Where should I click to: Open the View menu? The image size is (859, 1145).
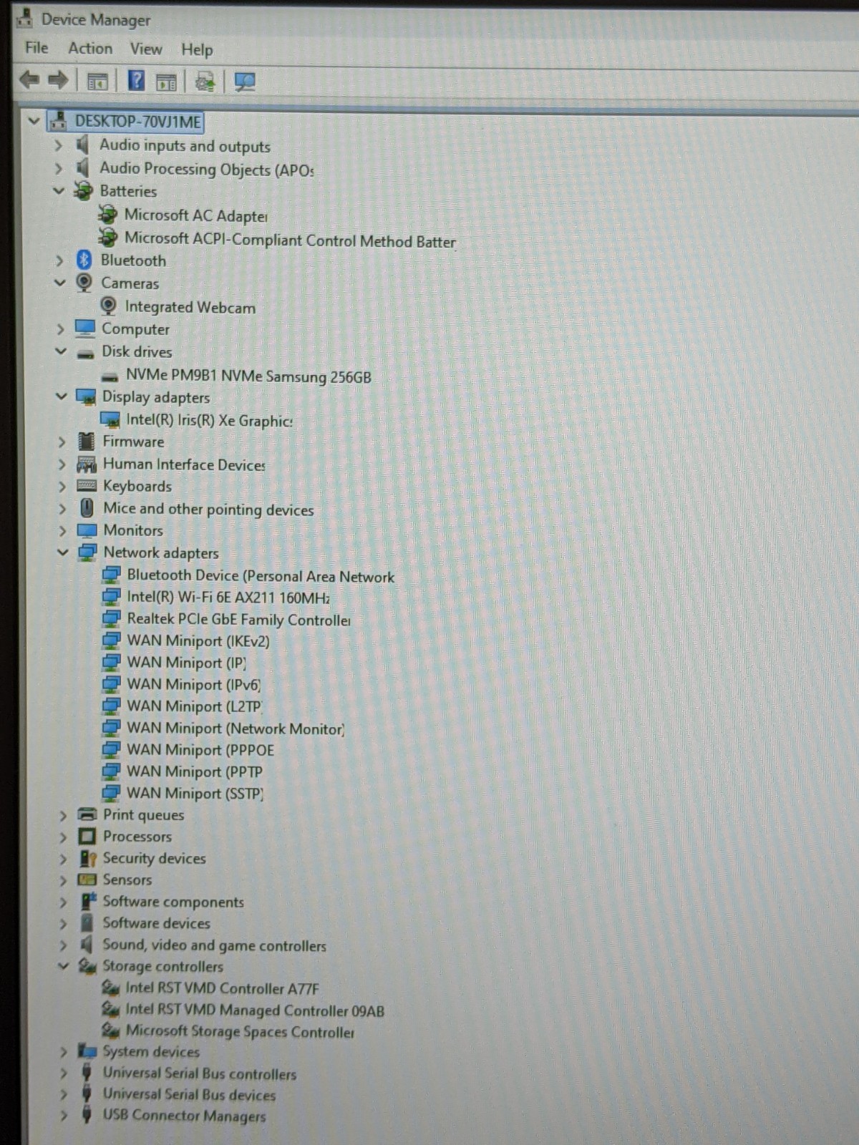tap(146, 49)
